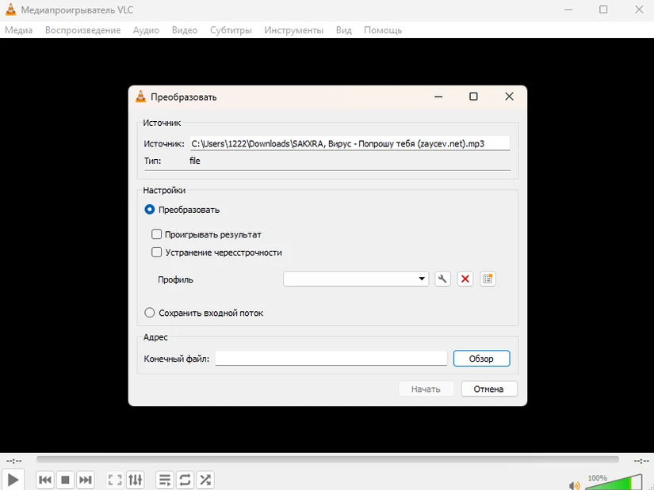Check 'Устранение чересстрочности' option

(x=157, y=253)
